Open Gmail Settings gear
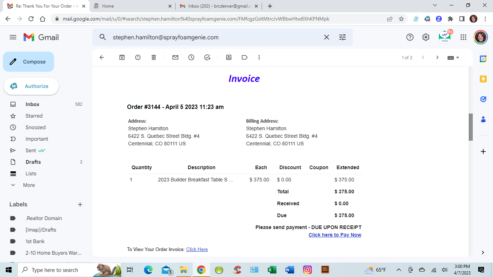493x277 pixels. coord(426,37)
